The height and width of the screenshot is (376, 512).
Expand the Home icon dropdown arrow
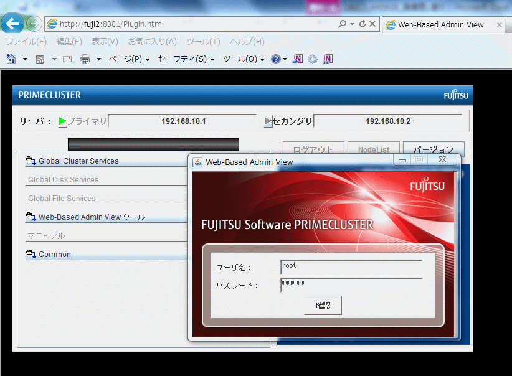tap(25, 59)
